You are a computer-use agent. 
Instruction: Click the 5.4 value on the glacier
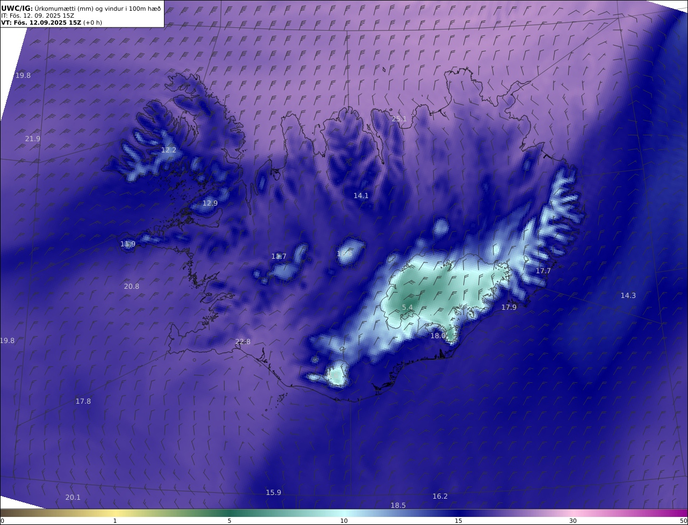pyautogui.click(x=407, y=307)
